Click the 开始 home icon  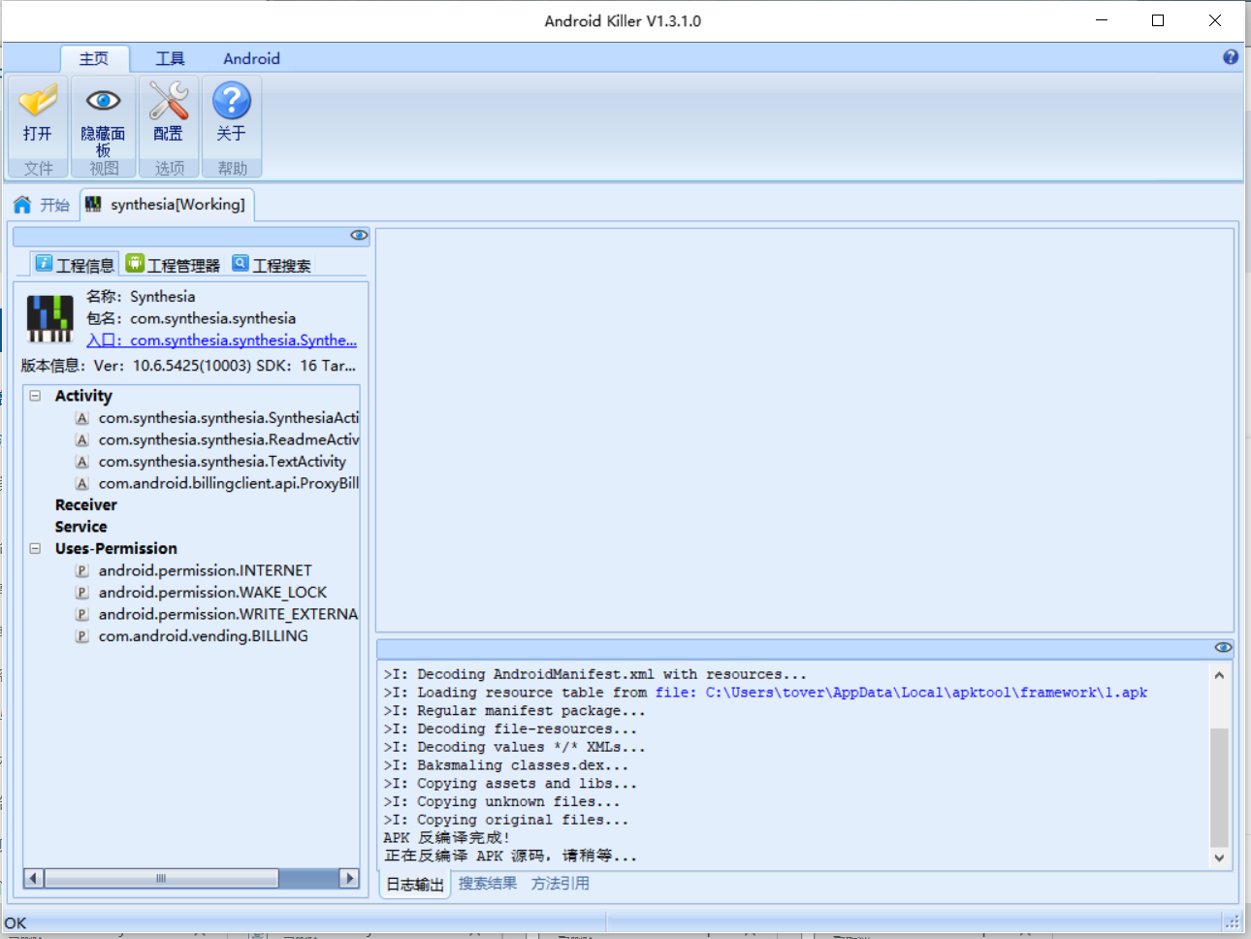(x=22, y=205)
